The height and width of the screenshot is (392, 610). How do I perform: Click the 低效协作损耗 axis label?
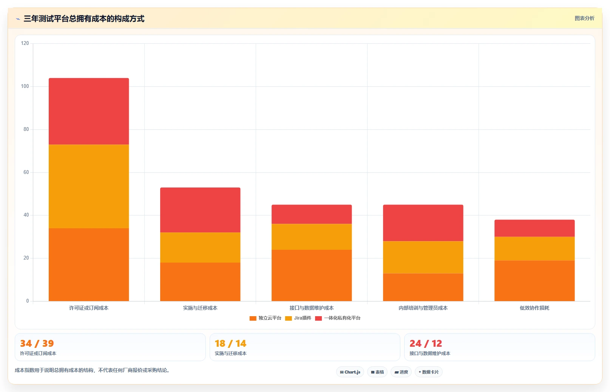(x=534, y=308)
